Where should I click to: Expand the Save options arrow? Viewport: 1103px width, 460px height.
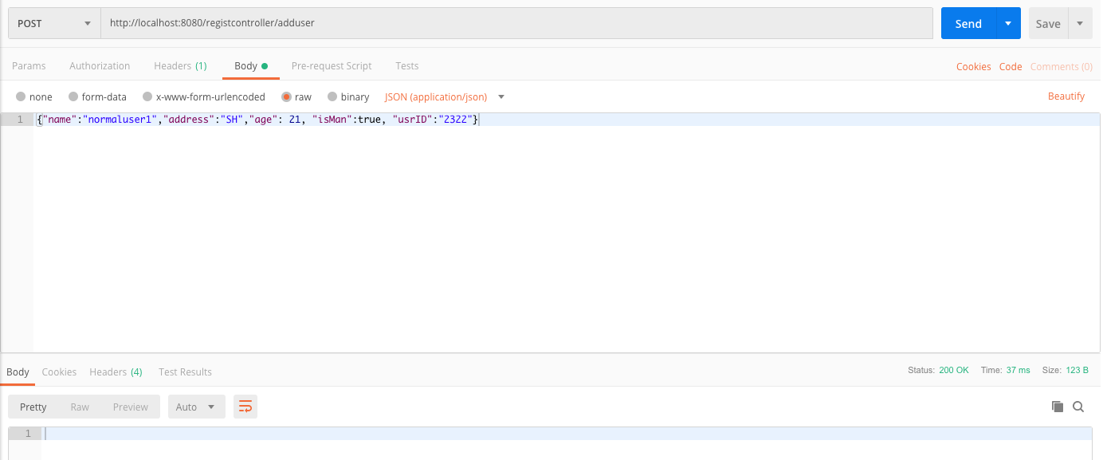pyautogui.click(x=1080, y=23)
